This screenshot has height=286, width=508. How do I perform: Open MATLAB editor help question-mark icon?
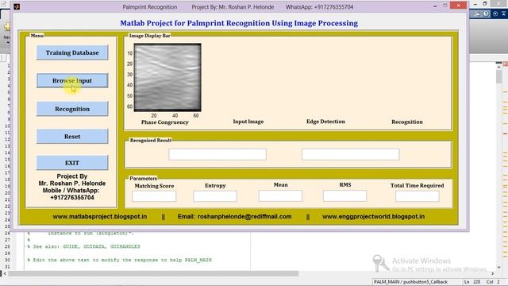point(486,14)
